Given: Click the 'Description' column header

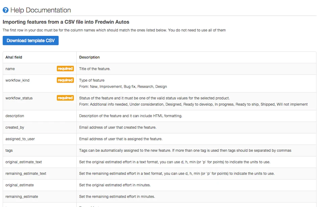Looking at the screenshot, I should [x=89, y=57].
